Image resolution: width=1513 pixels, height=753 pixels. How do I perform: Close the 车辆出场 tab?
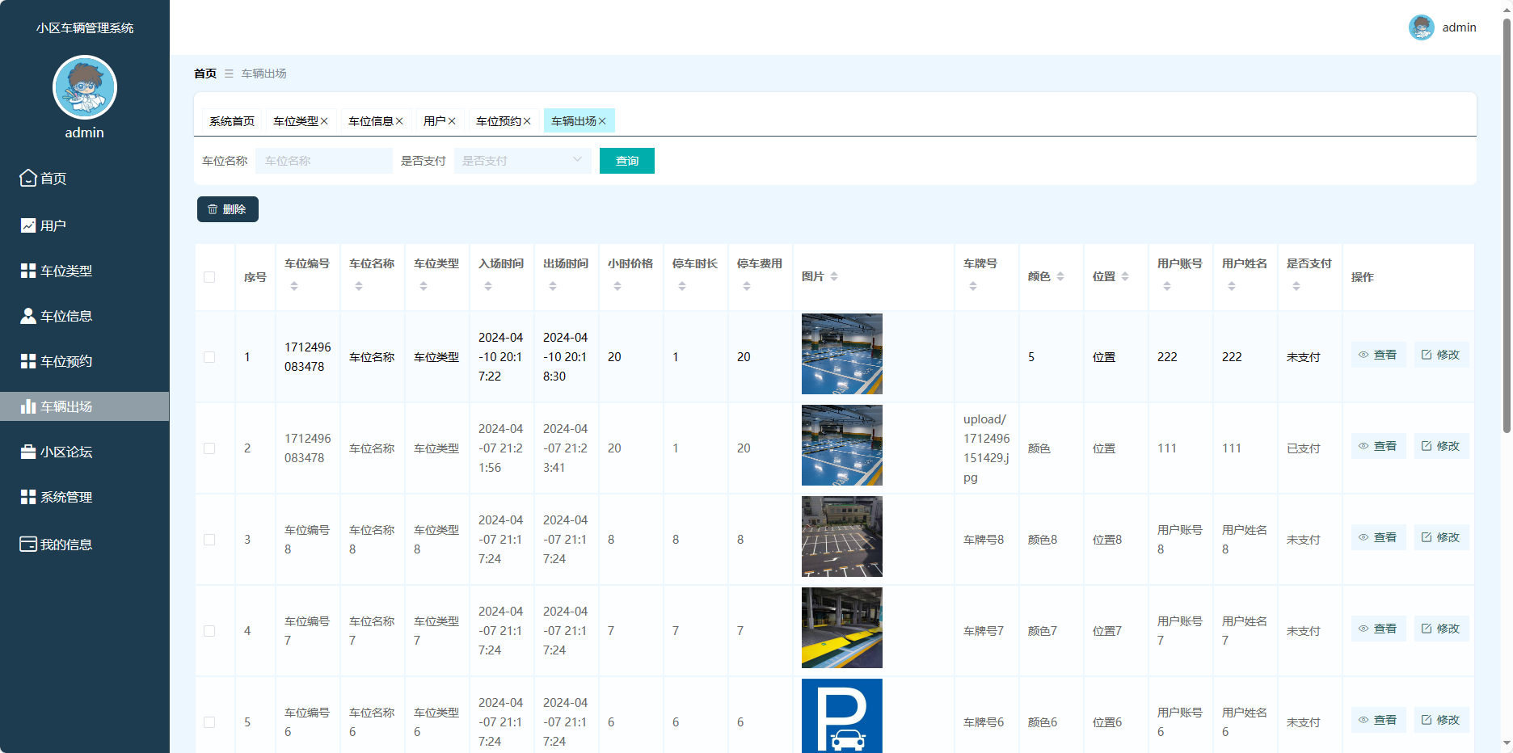pos(602,121)
